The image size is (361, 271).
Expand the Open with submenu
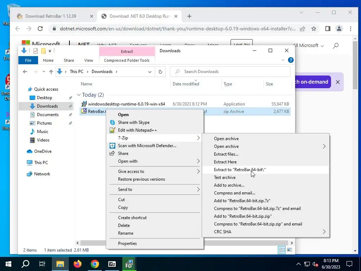coord(155,161)
